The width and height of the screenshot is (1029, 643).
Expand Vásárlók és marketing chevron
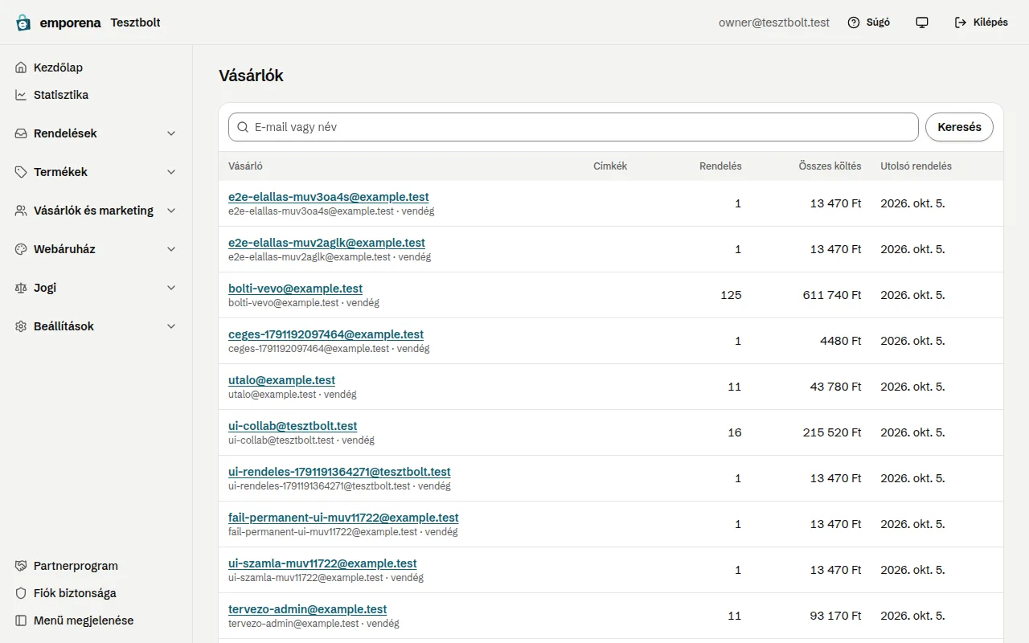click(171, 211)
